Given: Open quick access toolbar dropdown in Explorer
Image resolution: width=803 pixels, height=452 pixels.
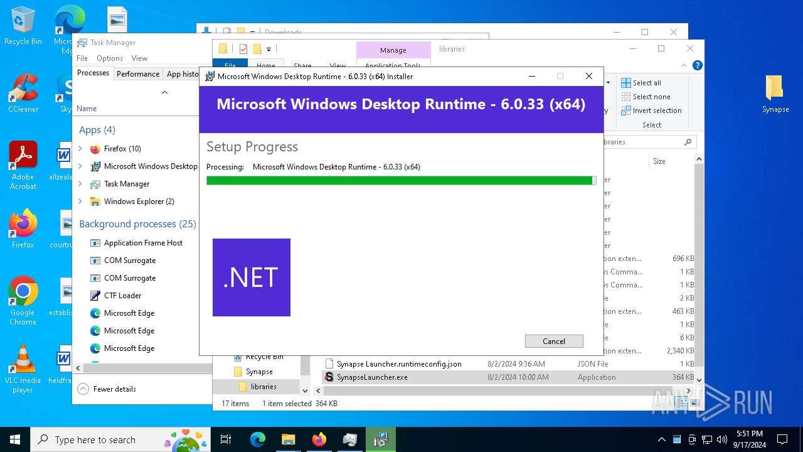Looking at the screenshot, I should point(269,49).
